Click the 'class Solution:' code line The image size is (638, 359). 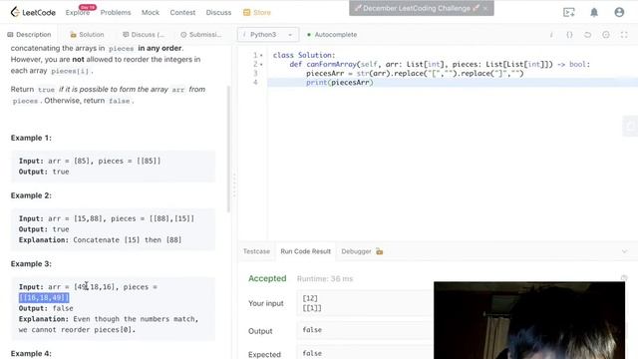(304, 55)
